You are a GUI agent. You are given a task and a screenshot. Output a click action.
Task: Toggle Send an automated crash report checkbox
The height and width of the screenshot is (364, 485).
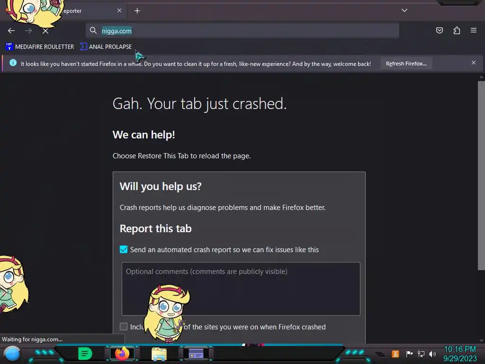124,249
